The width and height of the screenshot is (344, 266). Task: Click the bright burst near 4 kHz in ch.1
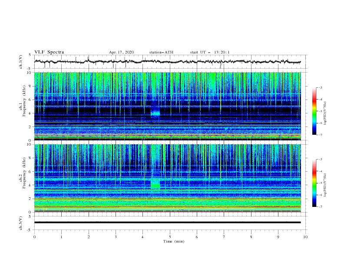tap(155, 113)
